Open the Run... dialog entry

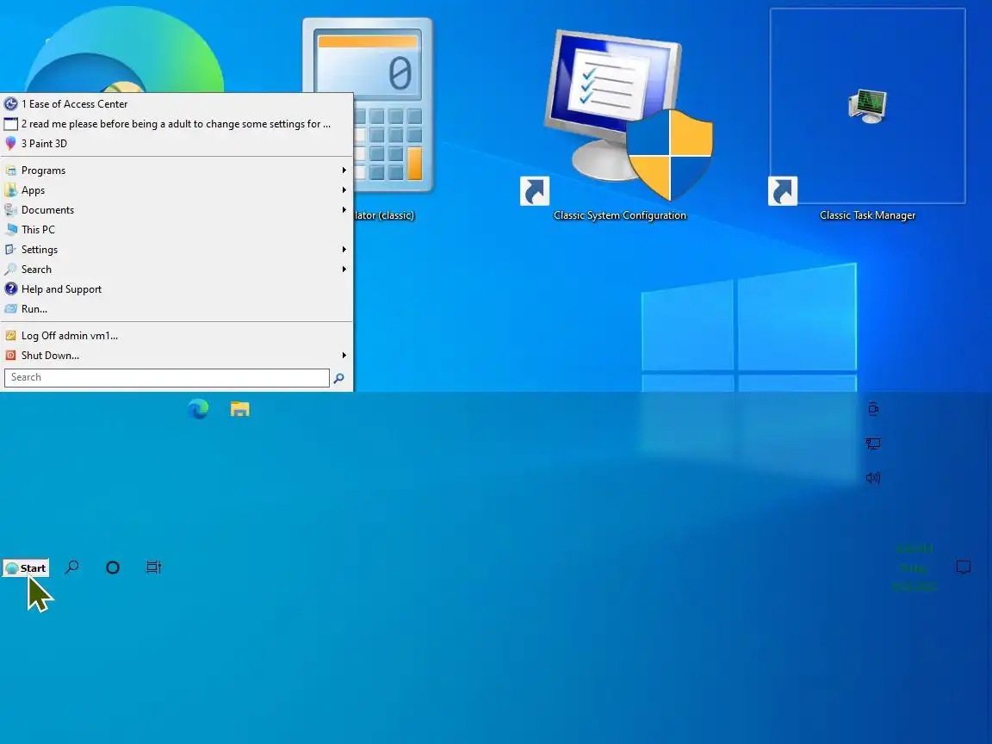(x=177, y=309)
